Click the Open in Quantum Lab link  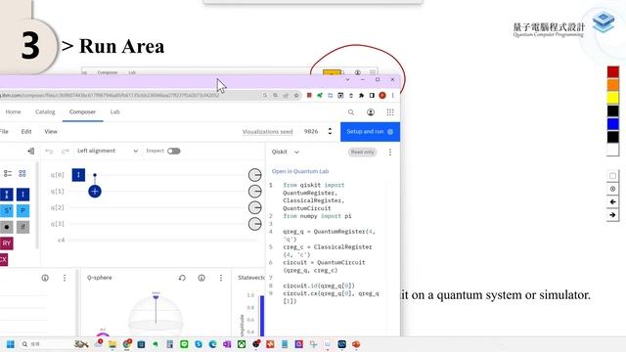pos(300,171)
